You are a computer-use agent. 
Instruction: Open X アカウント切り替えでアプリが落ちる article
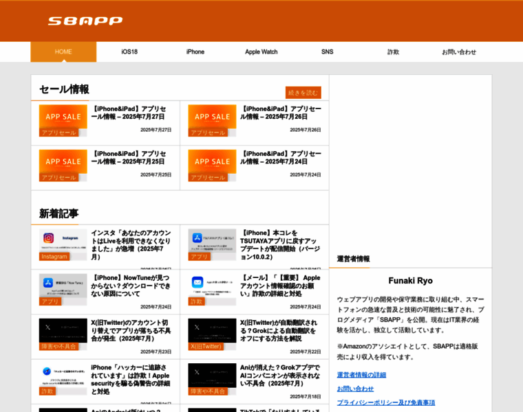131,330
